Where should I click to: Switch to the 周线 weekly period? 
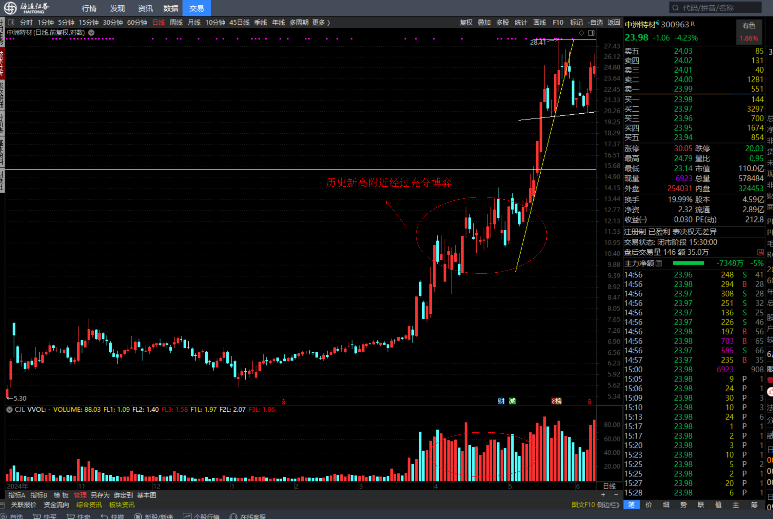click(x=176, y=22)
